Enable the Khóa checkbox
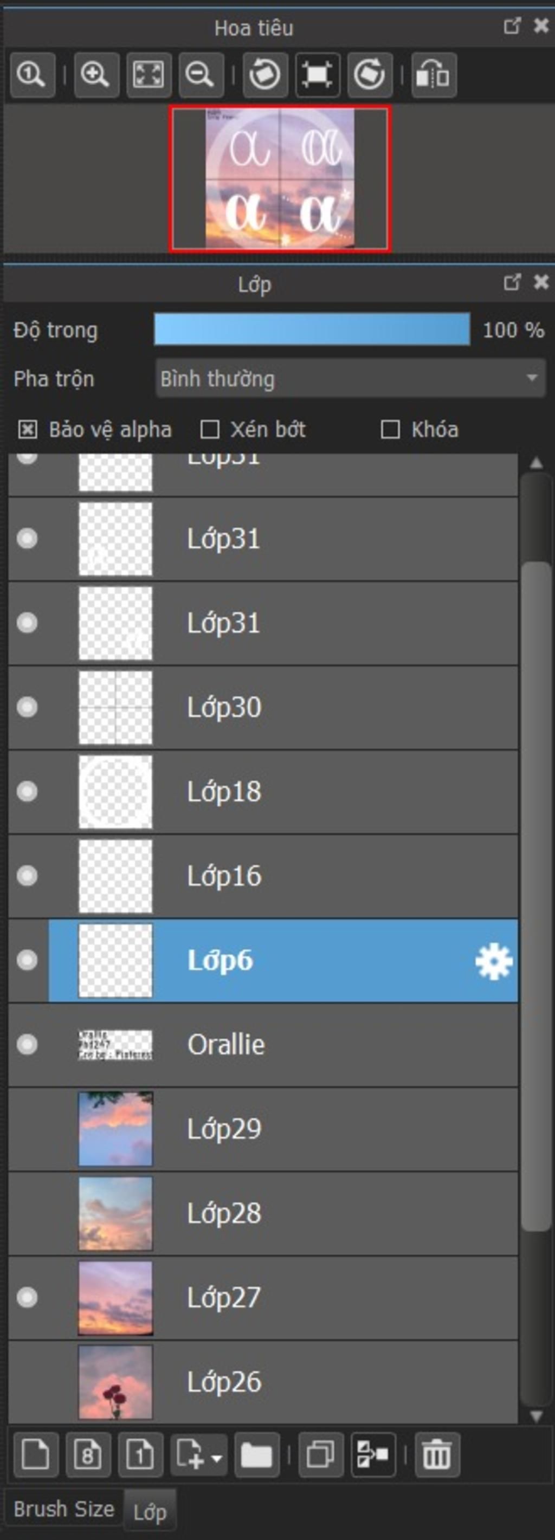Screen dimensions: 555x1540 [390, 430]
